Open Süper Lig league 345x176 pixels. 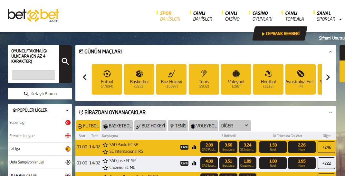pos(40,123)
